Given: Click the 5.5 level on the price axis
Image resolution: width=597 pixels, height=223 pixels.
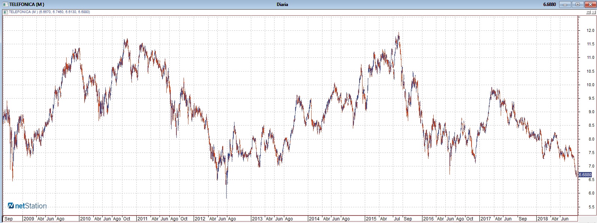Looking at the screenshot, I should (x=590, y=207).
